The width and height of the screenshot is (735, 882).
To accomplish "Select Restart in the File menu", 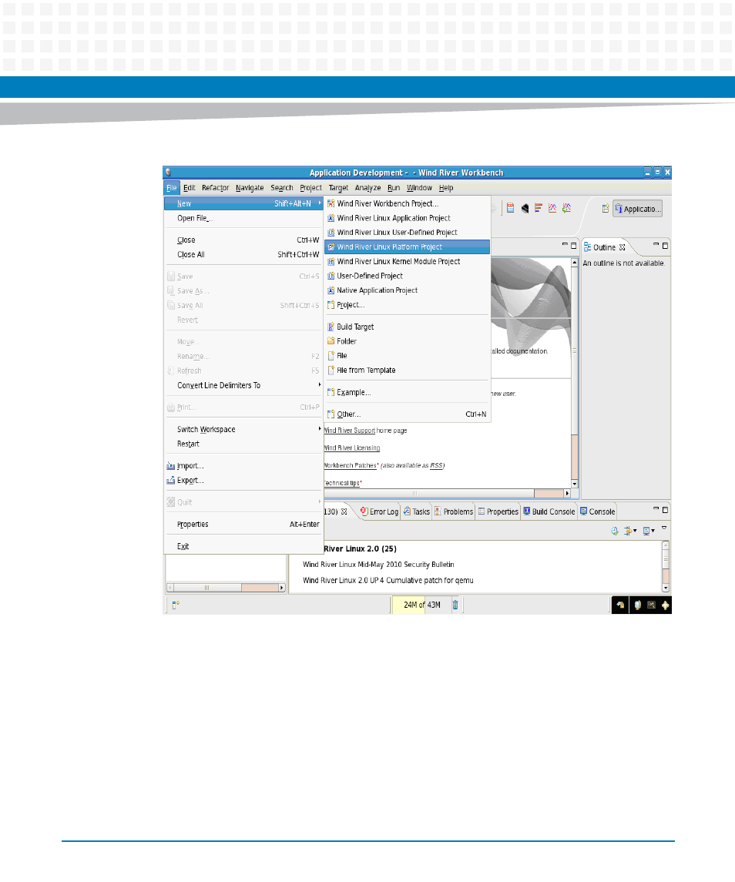I will (x=243, y=444).
